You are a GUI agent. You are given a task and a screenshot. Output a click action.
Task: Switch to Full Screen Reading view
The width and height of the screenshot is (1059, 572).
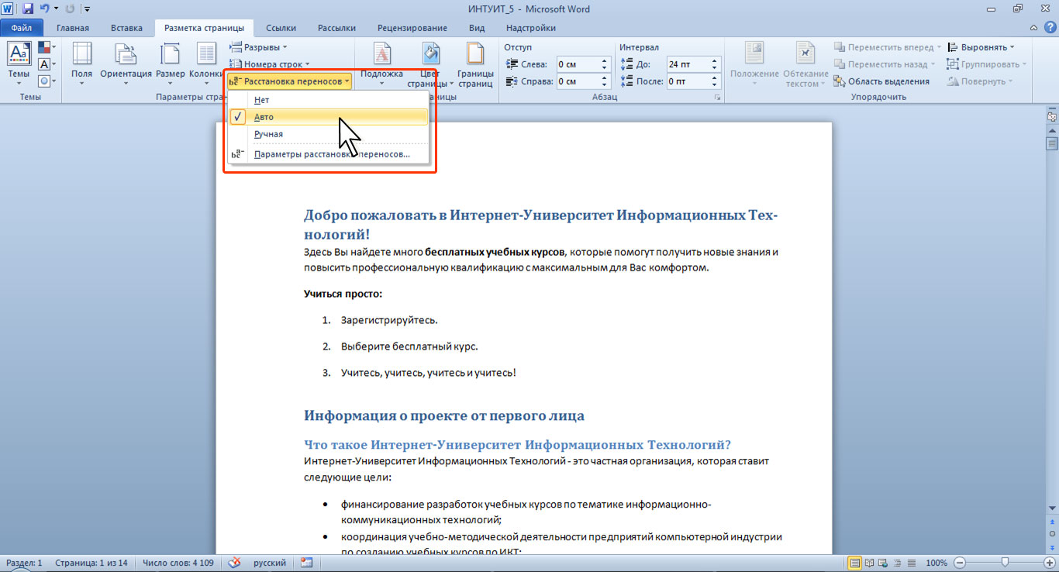pos(870,563)
